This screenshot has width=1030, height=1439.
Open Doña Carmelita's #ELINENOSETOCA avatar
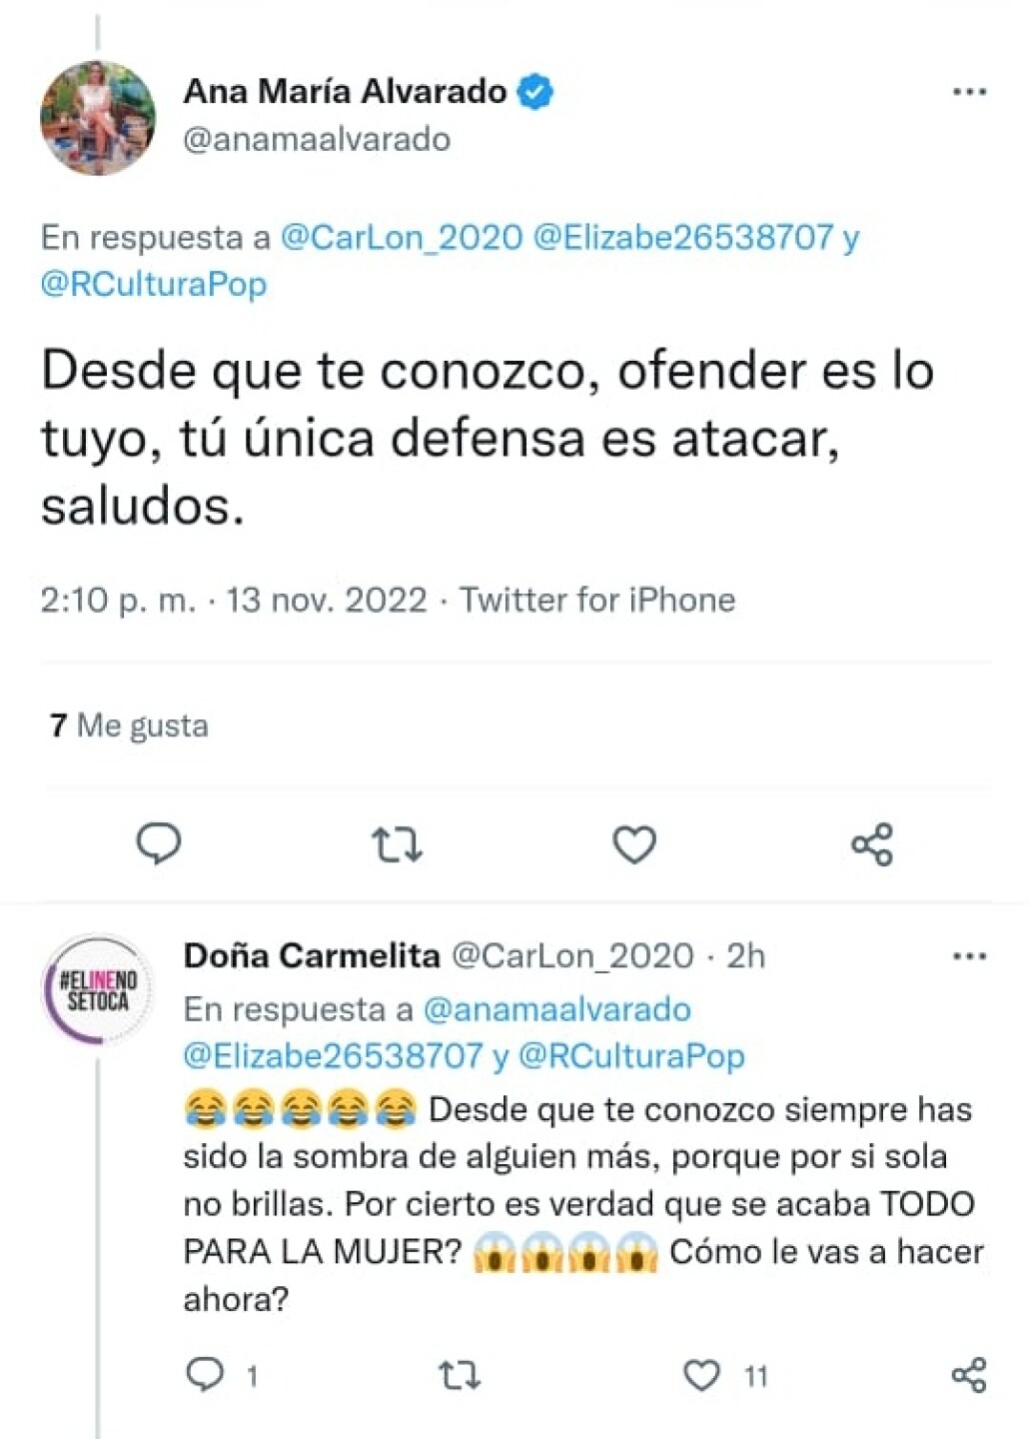tap(98, 990)
